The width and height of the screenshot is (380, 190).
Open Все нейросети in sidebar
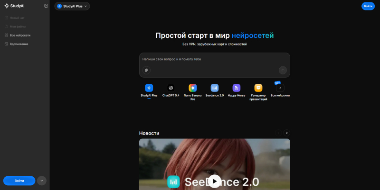click(18, 35)
